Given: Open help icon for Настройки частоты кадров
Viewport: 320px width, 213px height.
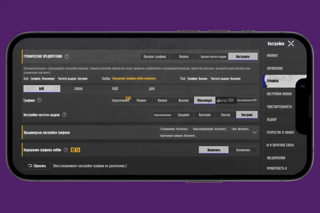Looking at the screenshot, I should pyautogui.click(x=64, y=115).
